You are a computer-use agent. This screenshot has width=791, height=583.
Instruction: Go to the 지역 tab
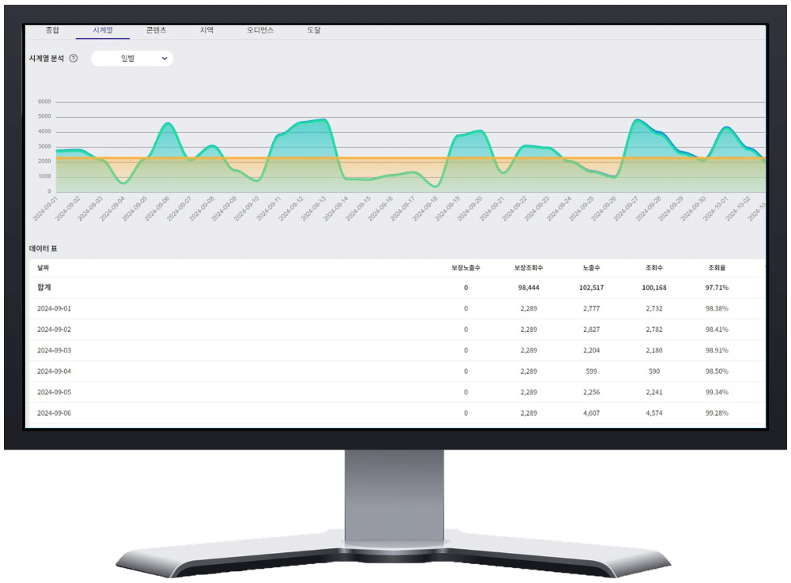click(x=207, y=30)
